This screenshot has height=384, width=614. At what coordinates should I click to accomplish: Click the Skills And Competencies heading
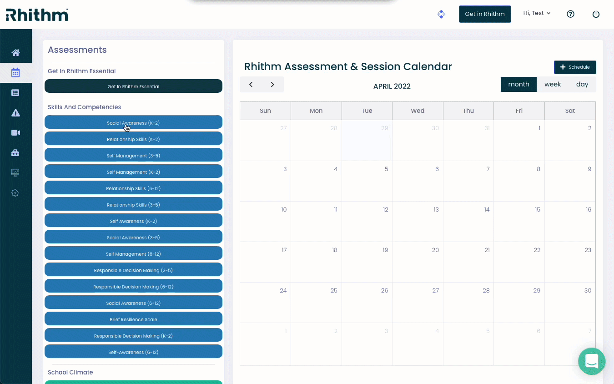[x=85, y=107]
